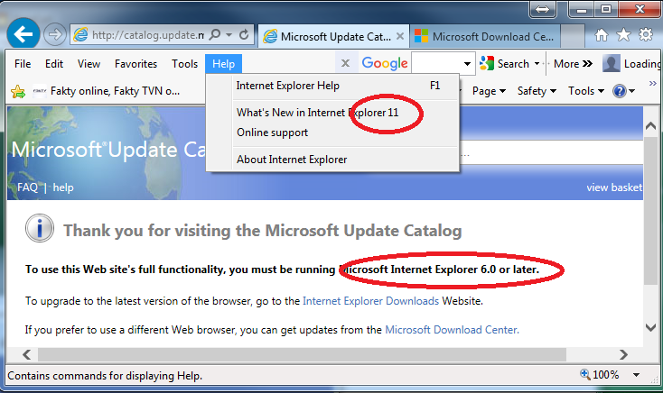The image size is (663, 393).
Task: Expand the Search button dropdown arrow
Action: tap(537, 64)
